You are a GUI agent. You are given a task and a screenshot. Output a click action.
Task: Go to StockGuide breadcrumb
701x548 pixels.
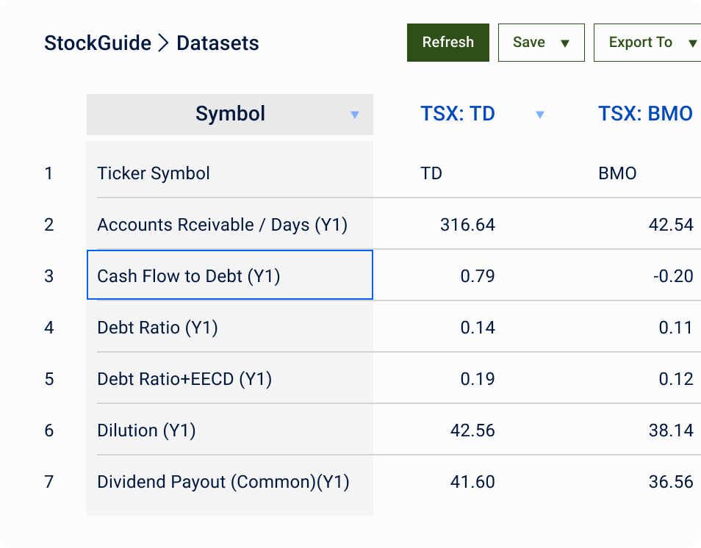click(98, 43)
